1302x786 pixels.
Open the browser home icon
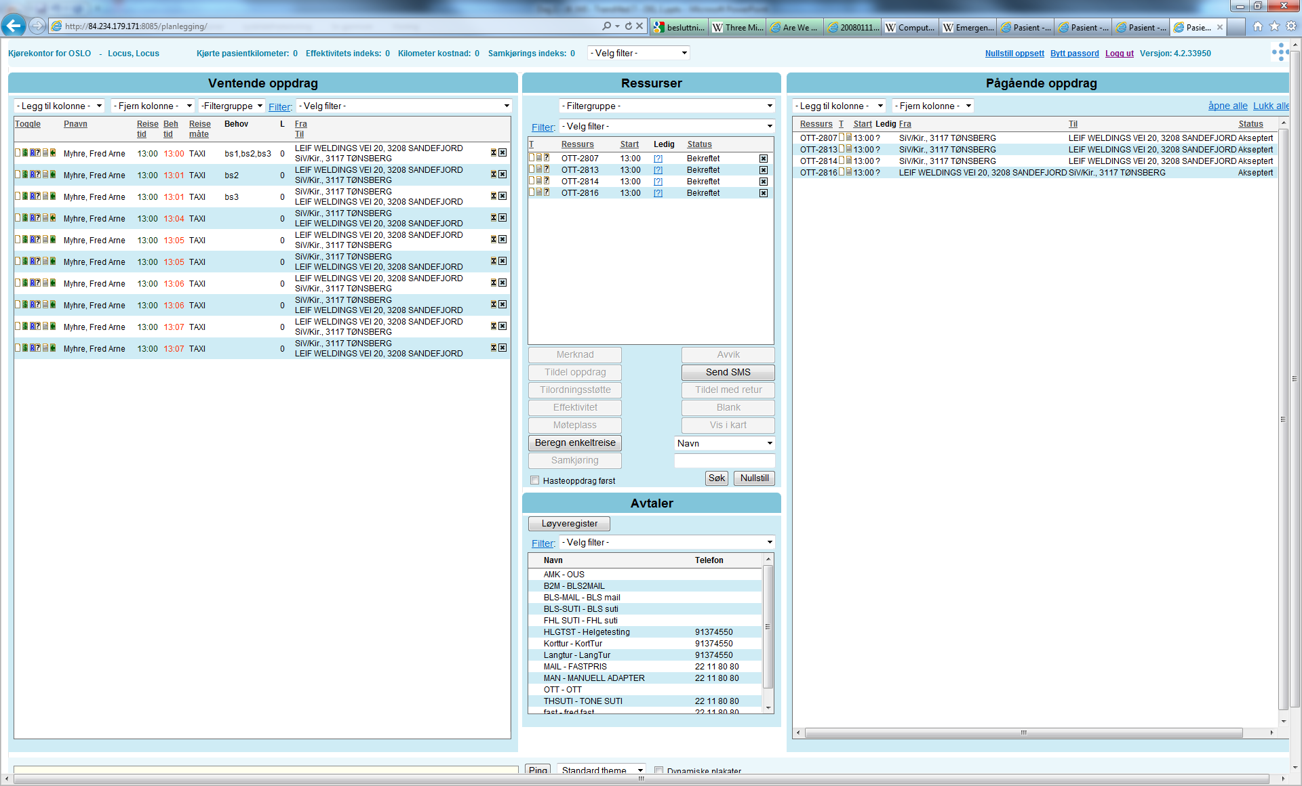pos(1258,26)
